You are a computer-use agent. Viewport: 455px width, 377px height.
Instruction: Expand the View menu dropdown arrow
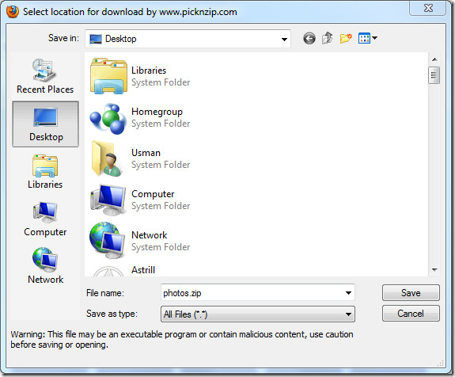pos(374,38)
